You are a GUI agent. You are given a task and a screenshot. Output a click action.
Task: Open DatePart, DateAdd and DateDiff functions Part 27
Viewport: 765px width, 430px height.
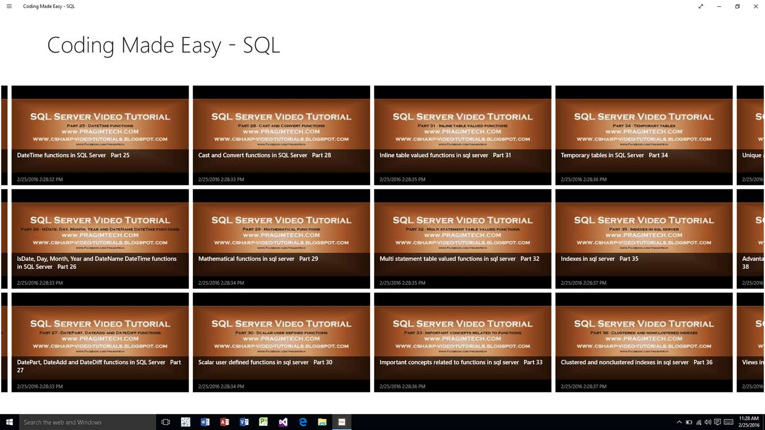(x=100, y=342)
